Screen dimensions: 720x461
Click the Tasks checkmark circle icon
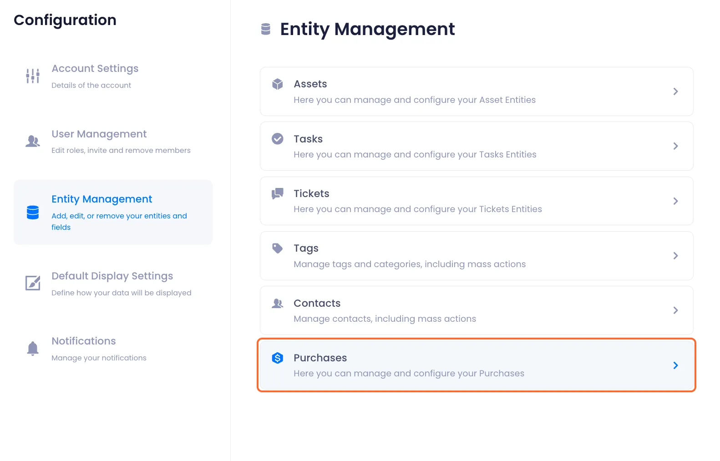coord(278,139)
